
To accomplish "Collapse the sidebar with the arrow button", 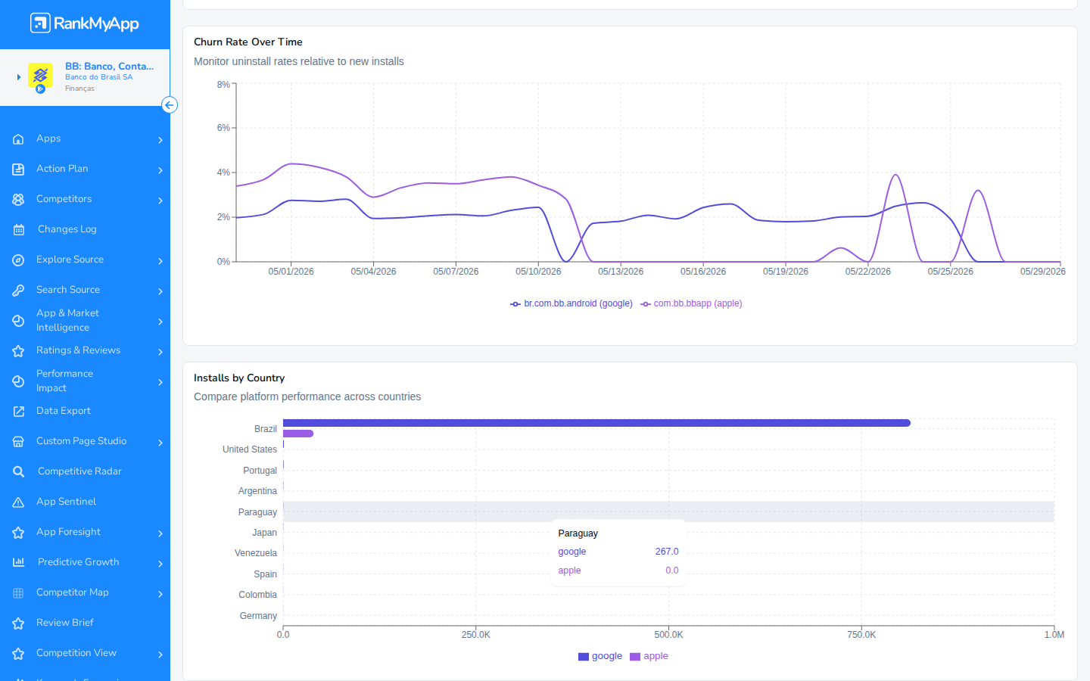I will tap(170, 105).
